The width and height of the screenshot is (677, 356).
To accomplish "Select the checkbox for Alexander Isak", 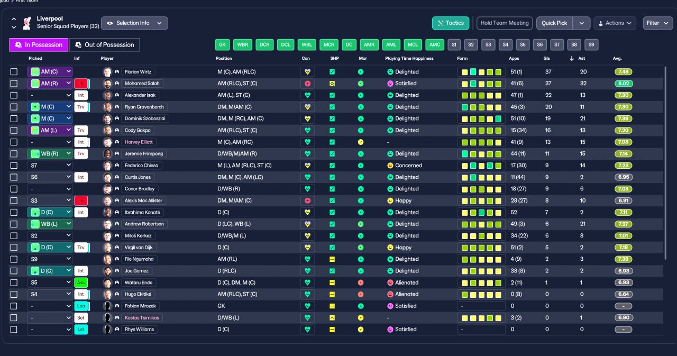I will [14, 95].
